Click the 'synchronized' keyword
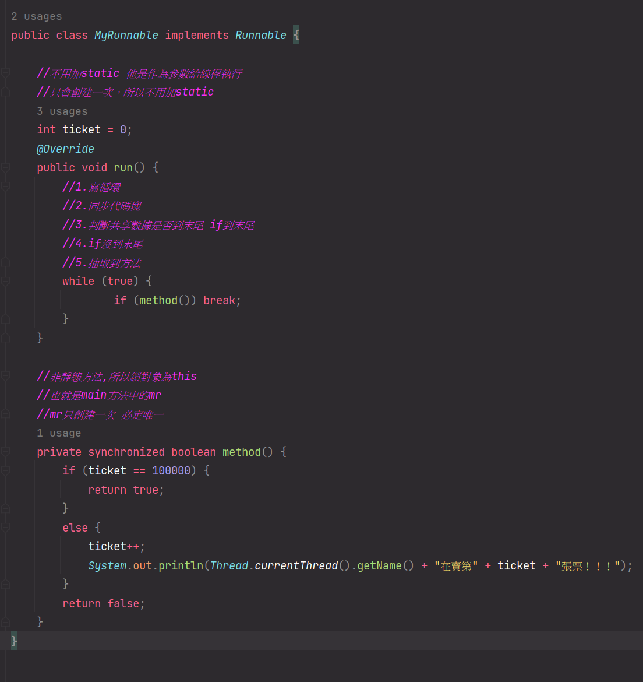This screenshot has width=643, height=682. [x=126, y=452]
